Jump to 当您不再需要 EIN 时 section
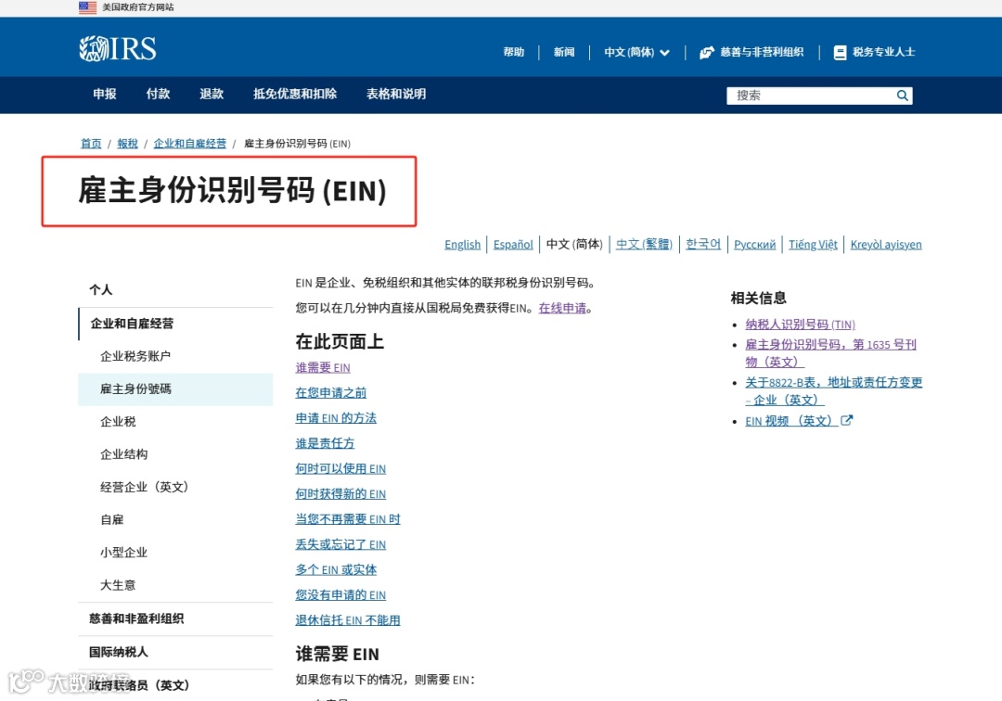The image size is (1002, 701). [348, 519]
